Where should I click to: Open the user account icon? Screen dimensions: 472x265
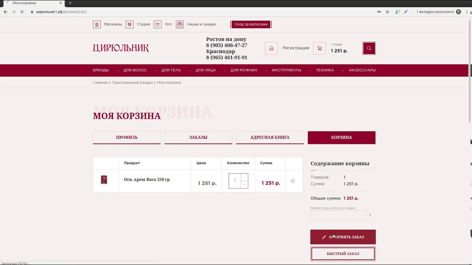[x=271, y=48]
